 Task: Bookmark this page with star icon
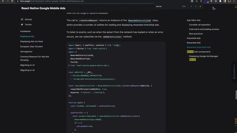(x=201, y=1)
